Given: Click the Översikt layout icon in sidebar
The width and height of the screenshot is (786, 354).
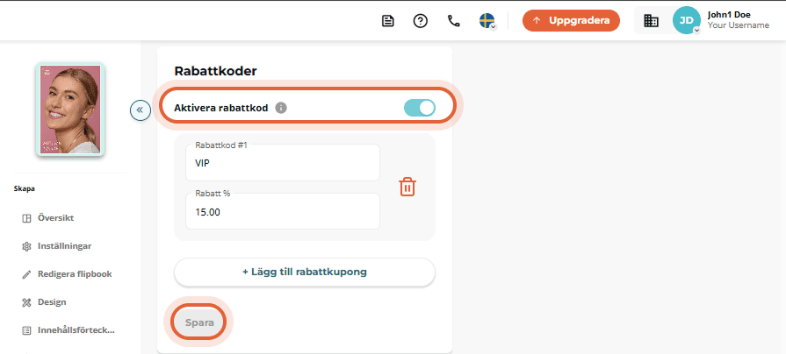Looking at the screenshot, I should (x=26, y=218).
